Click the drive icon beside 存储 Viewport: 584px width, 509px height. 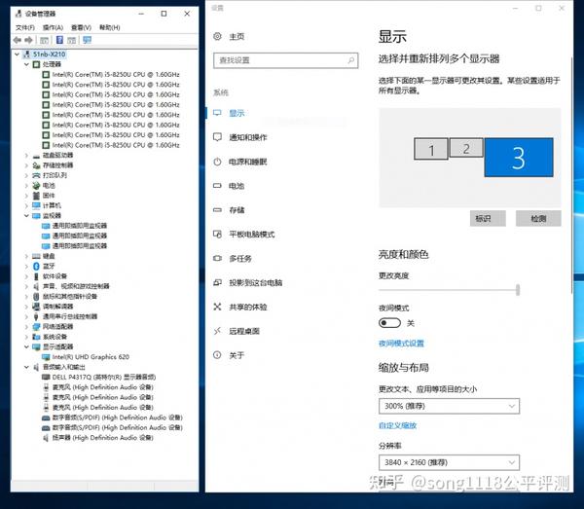[217, 209]
